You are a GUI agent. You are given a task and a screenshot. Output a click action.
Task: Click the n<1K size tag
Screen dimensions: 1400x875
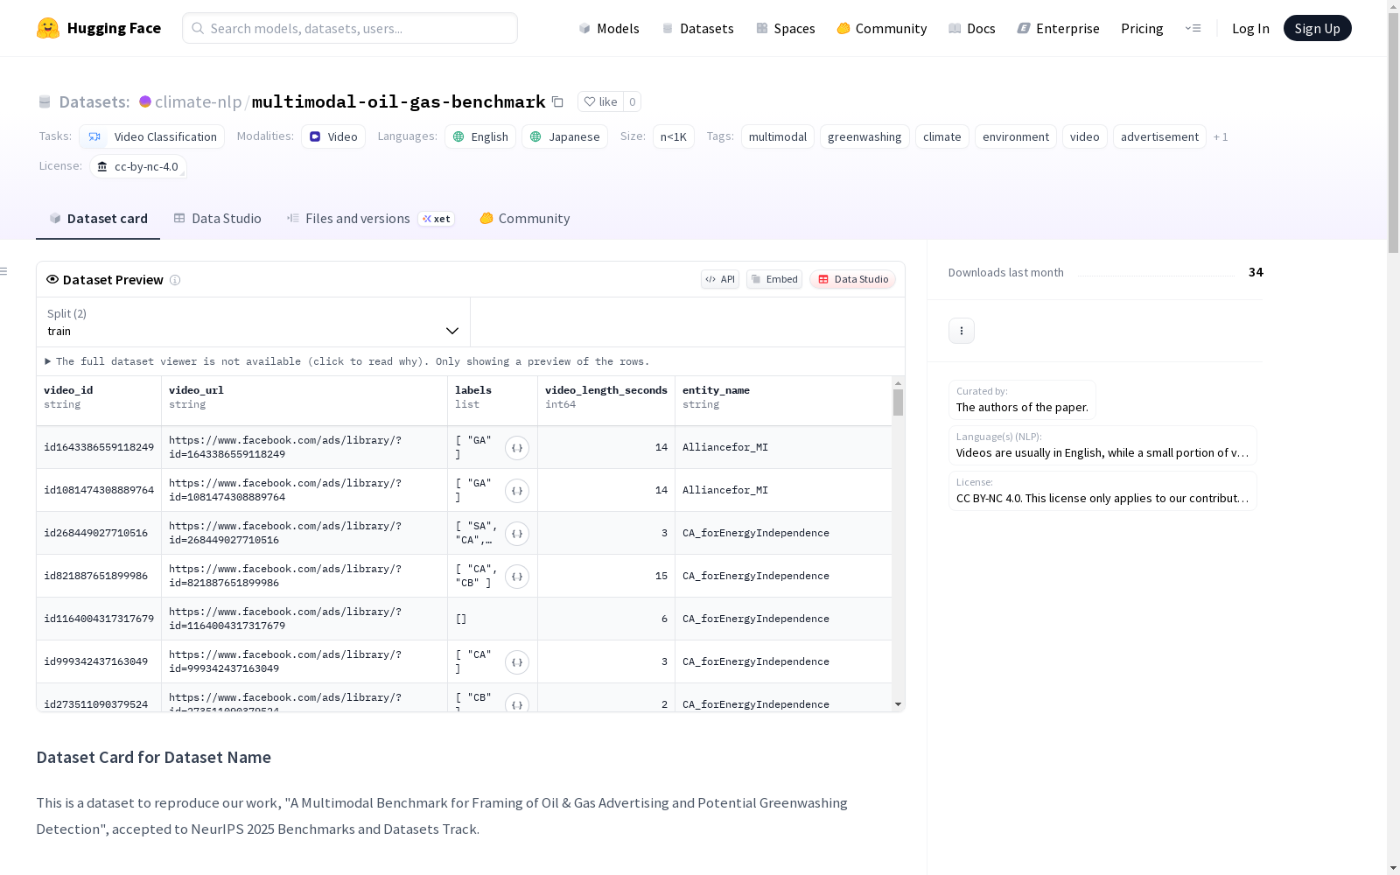tap(674, 136)
